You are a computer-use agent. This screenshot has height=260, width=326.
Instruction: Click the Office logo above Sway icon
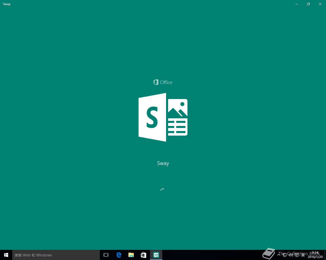tap(163, 82)
